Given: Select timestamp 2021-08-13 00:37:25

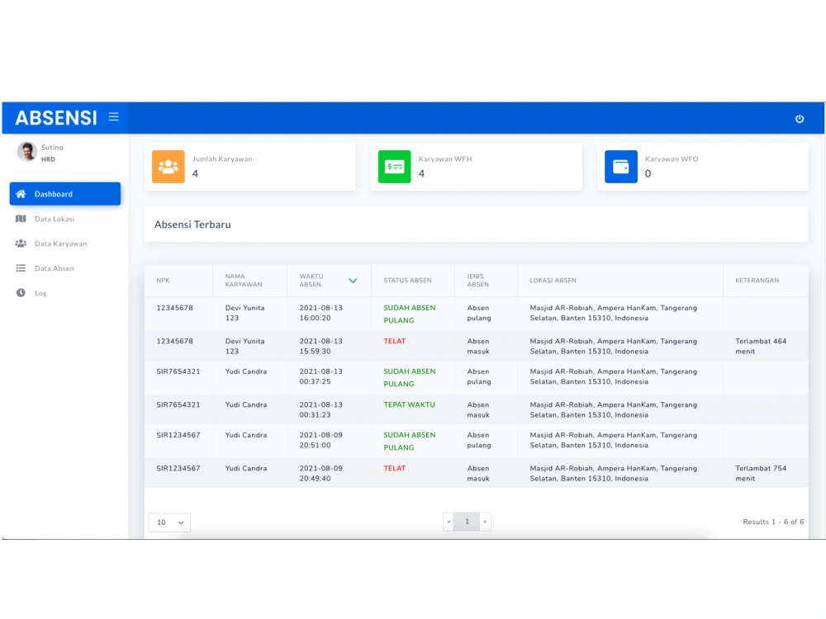Looking at the screenshot, I should click(x=320, y=376).
